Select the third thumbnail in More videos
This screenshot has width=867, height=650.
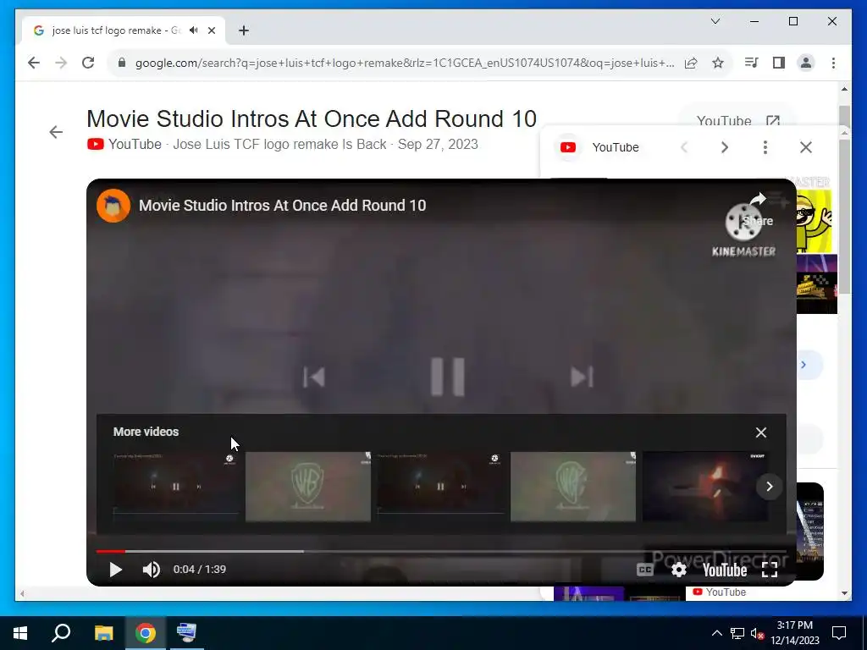tap(440, 487)
